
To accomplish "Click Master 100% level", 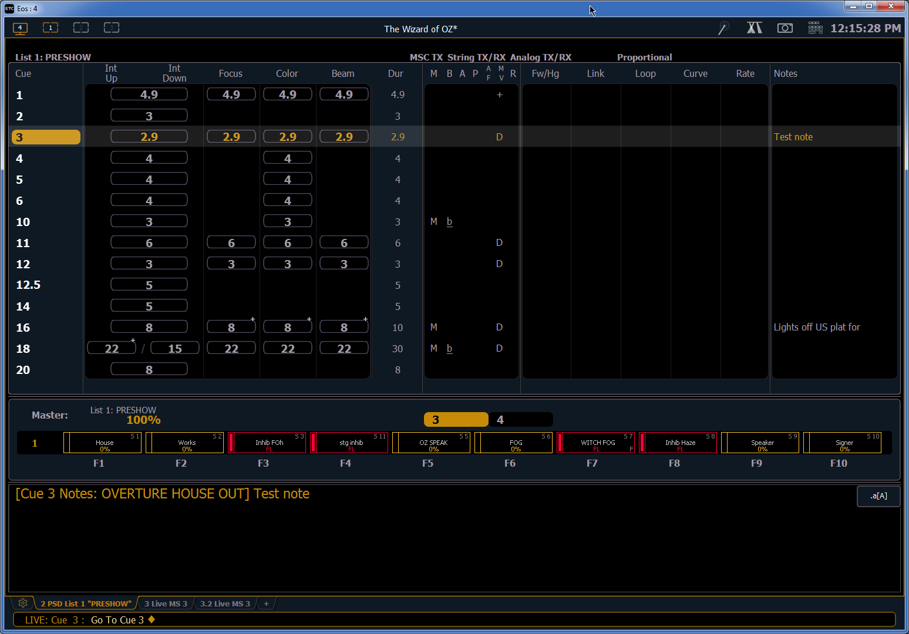I will [x=143, y=420].
